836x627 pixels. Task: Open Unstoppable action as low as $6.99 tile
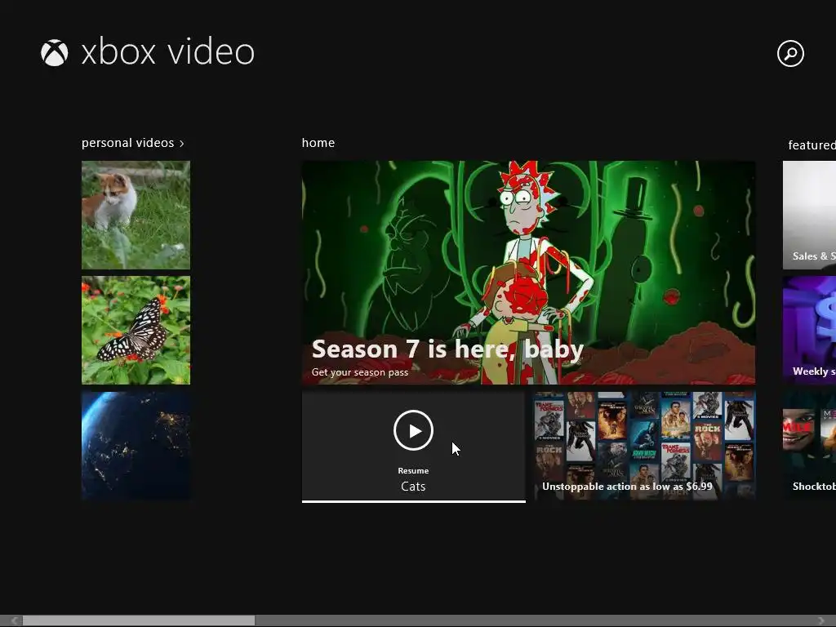click(645, 446)
